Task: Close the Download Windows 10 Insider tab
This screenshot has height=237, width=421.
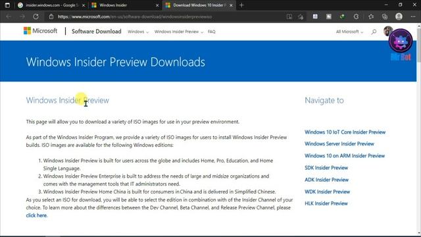Action: pyautogui.click(x=231, y=5)
